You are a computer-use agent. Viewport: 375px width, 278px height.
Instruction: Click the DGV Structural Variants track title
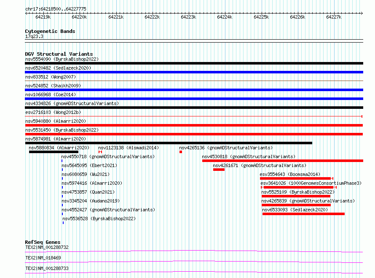click(x=59, y=54)
